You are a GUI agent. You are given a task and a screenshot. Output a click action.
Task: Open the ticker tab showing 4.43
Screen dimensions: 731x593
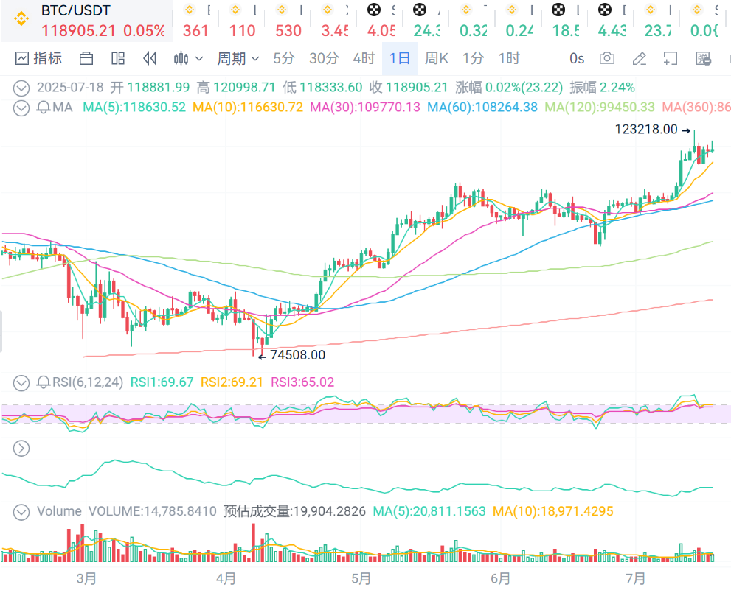point(612,21)
